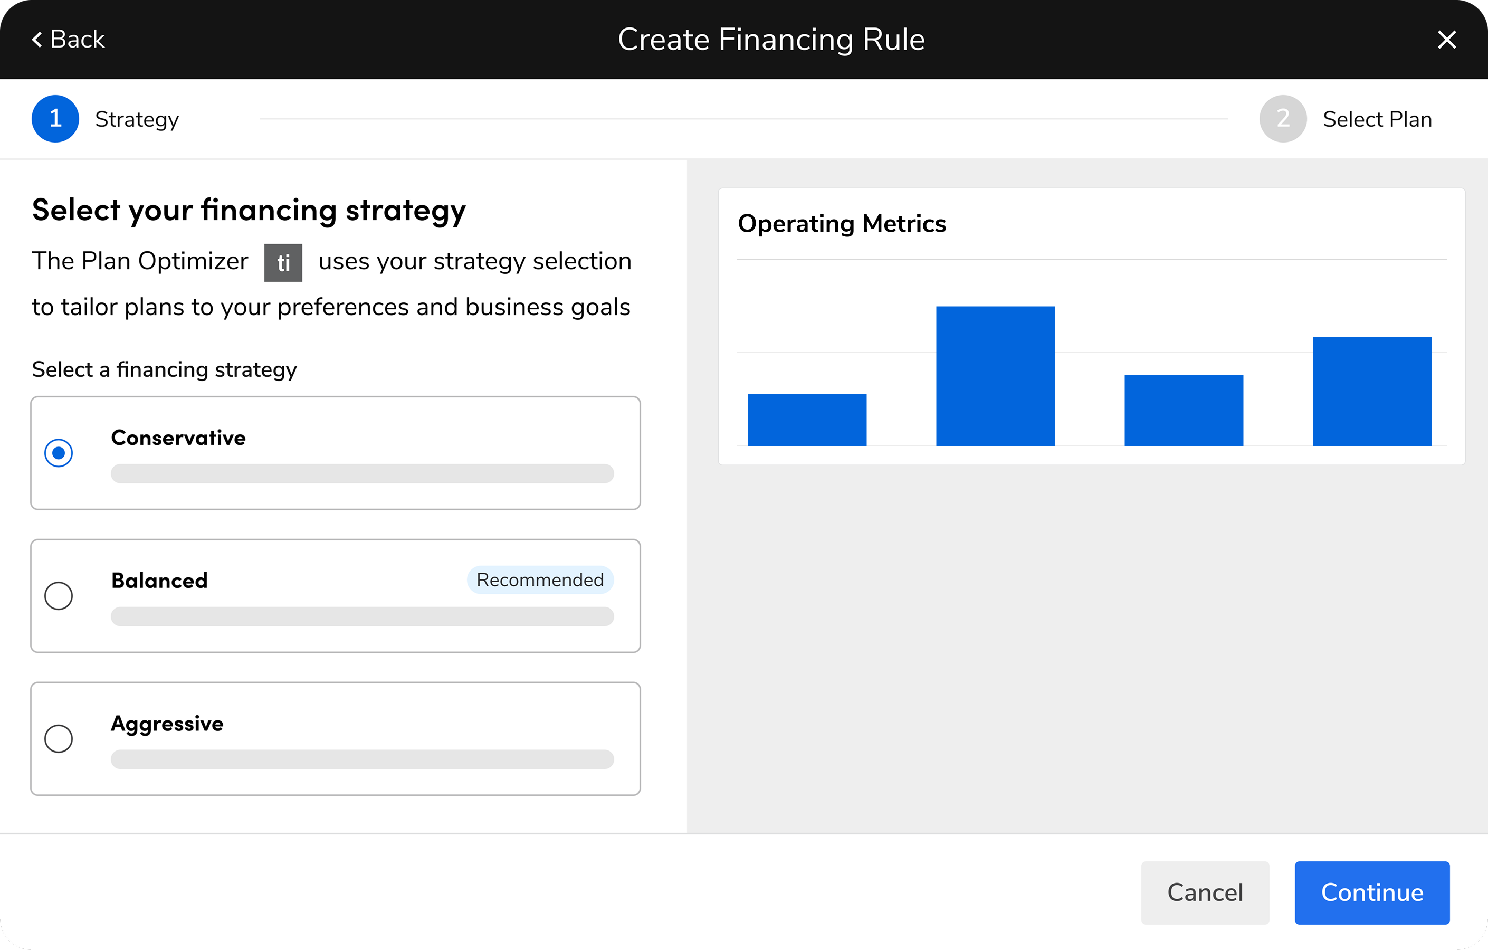Click the Aggressive strategy card title

click(x=167, y=723)
